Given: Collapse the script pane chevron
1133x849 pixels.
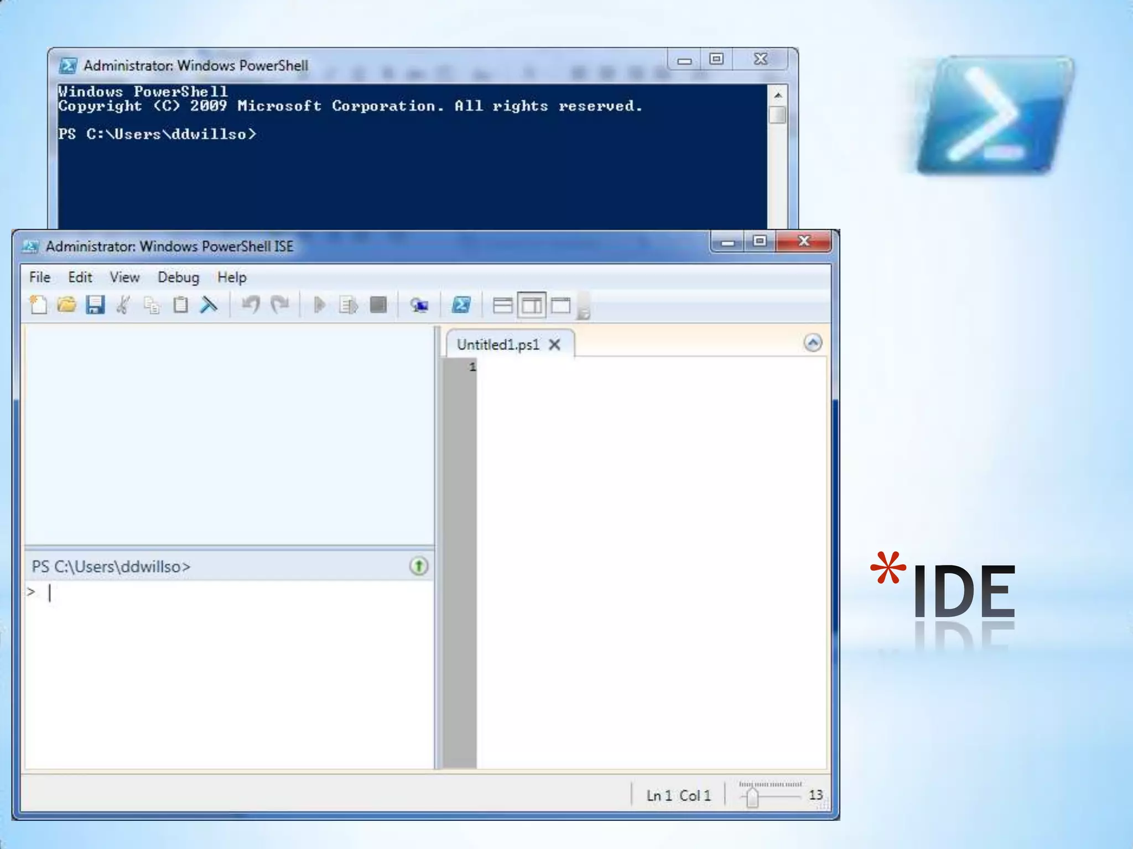Looking at the screenshot, I should [x=813, y=343].
